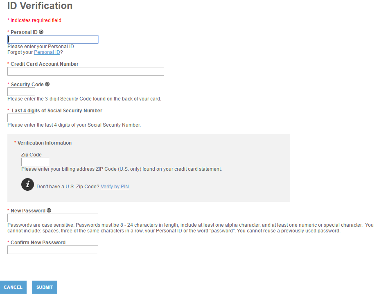
Task: Select the Security Code input box
Action: 21,92
